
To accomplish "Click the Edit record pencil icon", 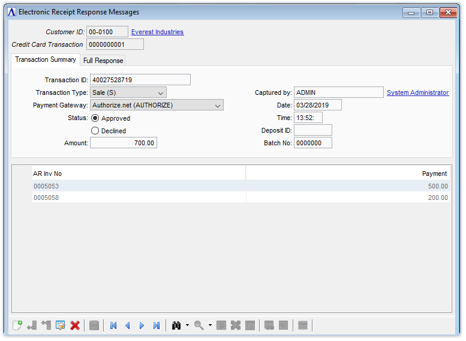I will pyautogui.click(x=61, y=325).
